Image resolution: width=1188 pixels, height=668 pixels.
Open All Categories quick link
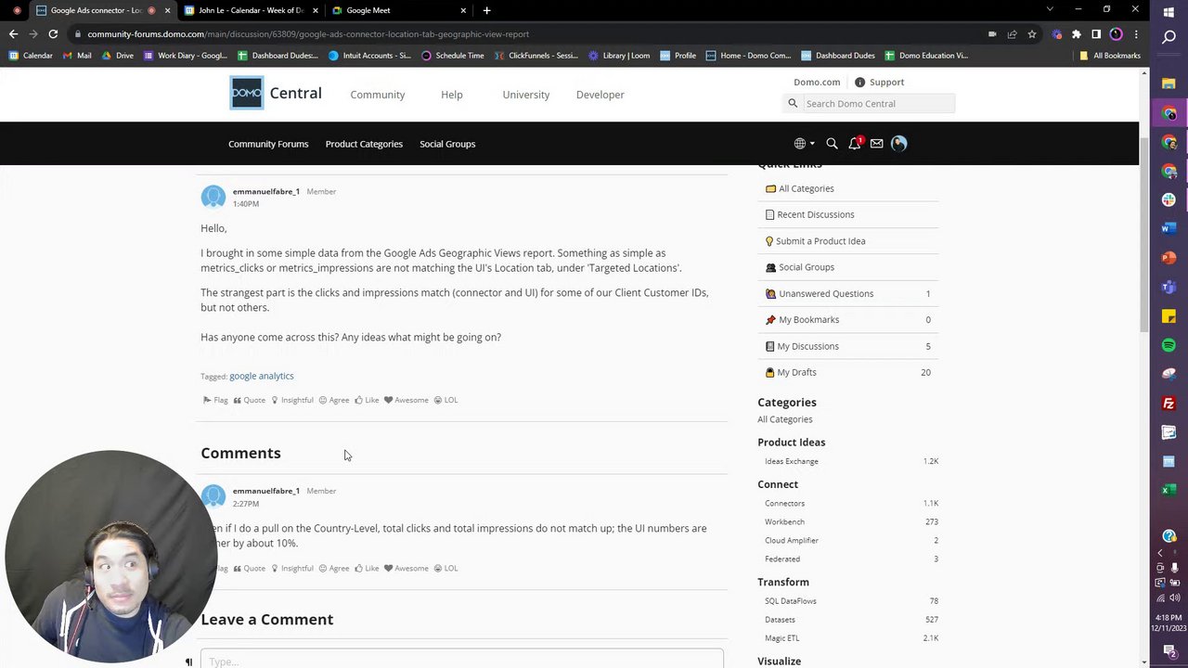799,188
